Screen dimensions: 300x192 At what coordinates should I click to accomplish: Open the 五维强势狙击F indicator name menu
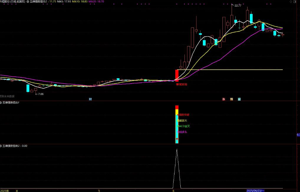pyautogui.click(x=11, y=102)
